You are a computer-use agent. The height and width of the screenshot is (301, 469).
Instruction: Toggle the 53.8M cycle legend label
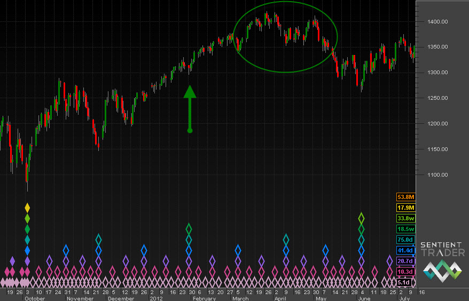[404, 197]
